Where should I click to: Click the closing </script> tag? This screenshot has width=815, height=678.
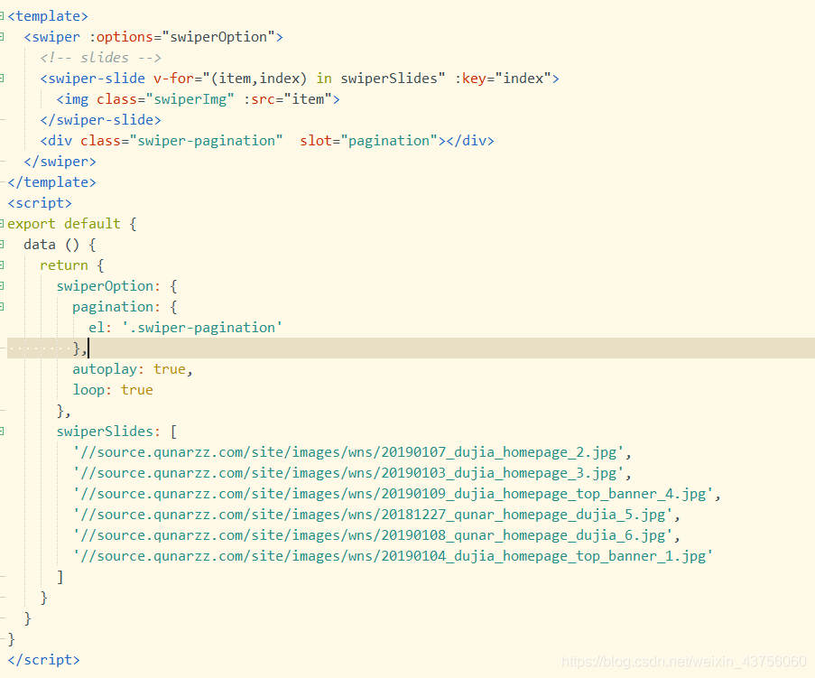[x=43, y=660]
